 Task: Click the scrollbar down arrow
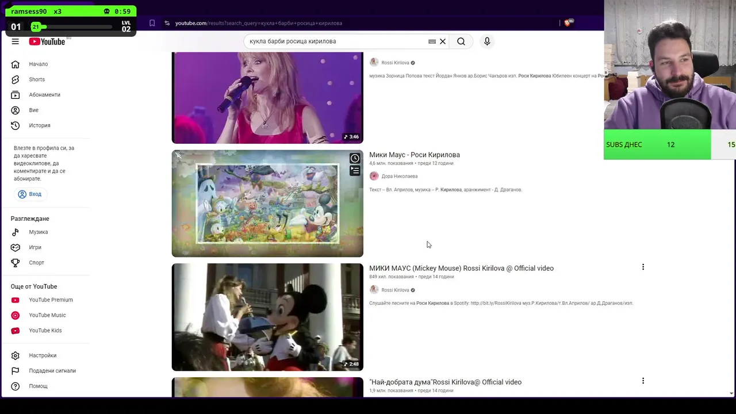(x=731, y=393)
